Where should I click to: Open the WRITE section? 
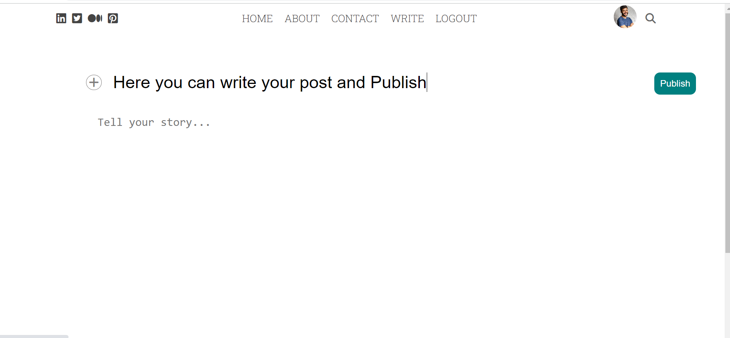[x=407, y=18]
